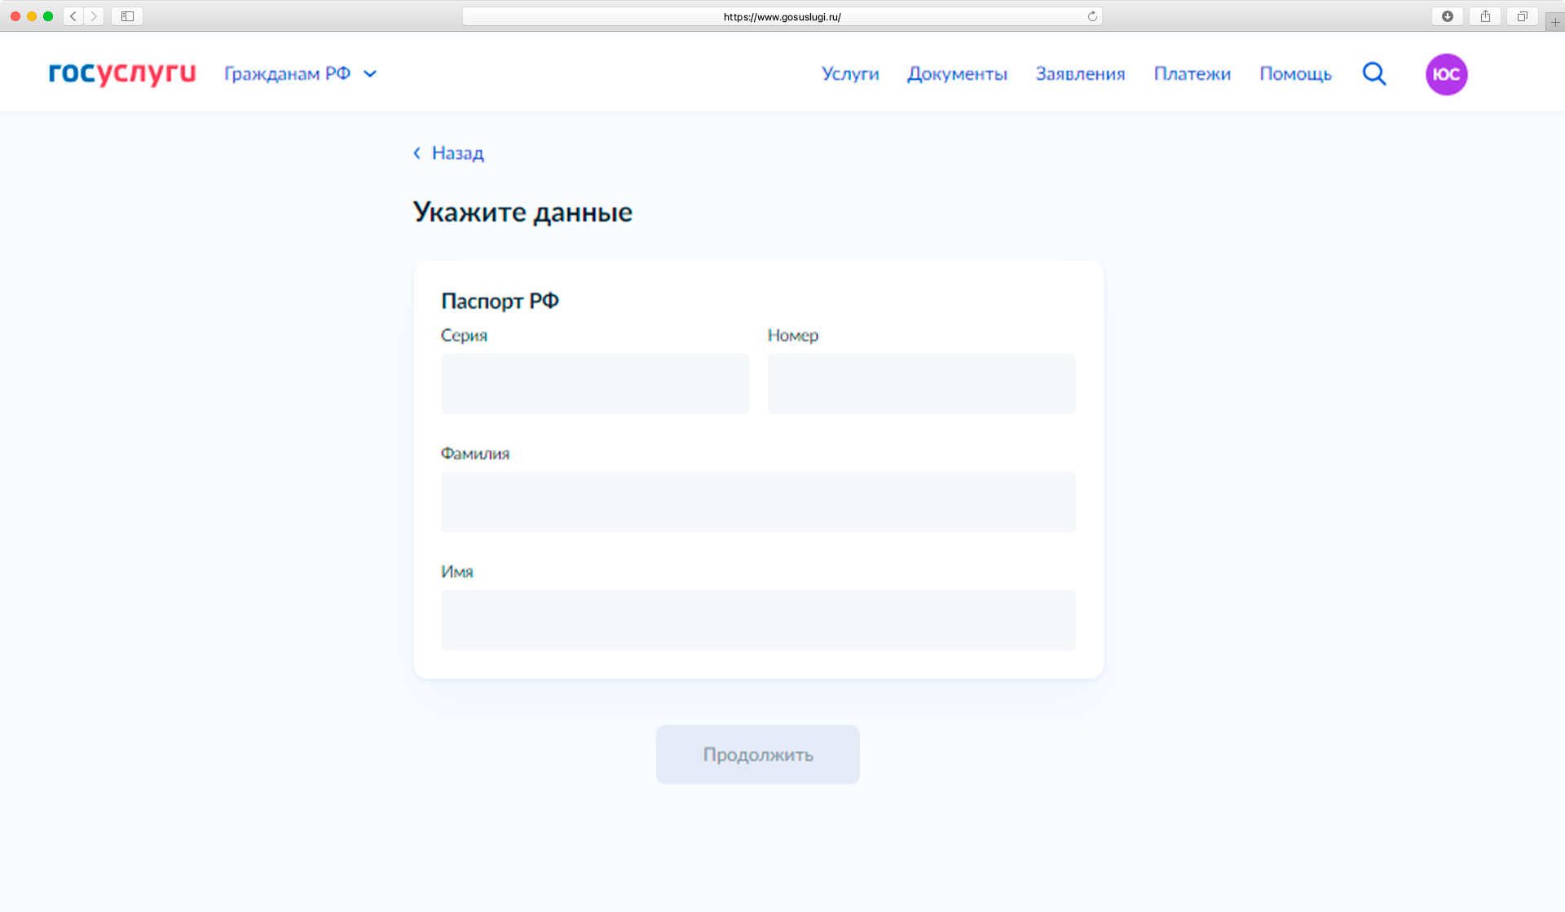Minimize window with yellow traffic light
The width and height of the screenshot is (1565, 912).
(32, 16)
